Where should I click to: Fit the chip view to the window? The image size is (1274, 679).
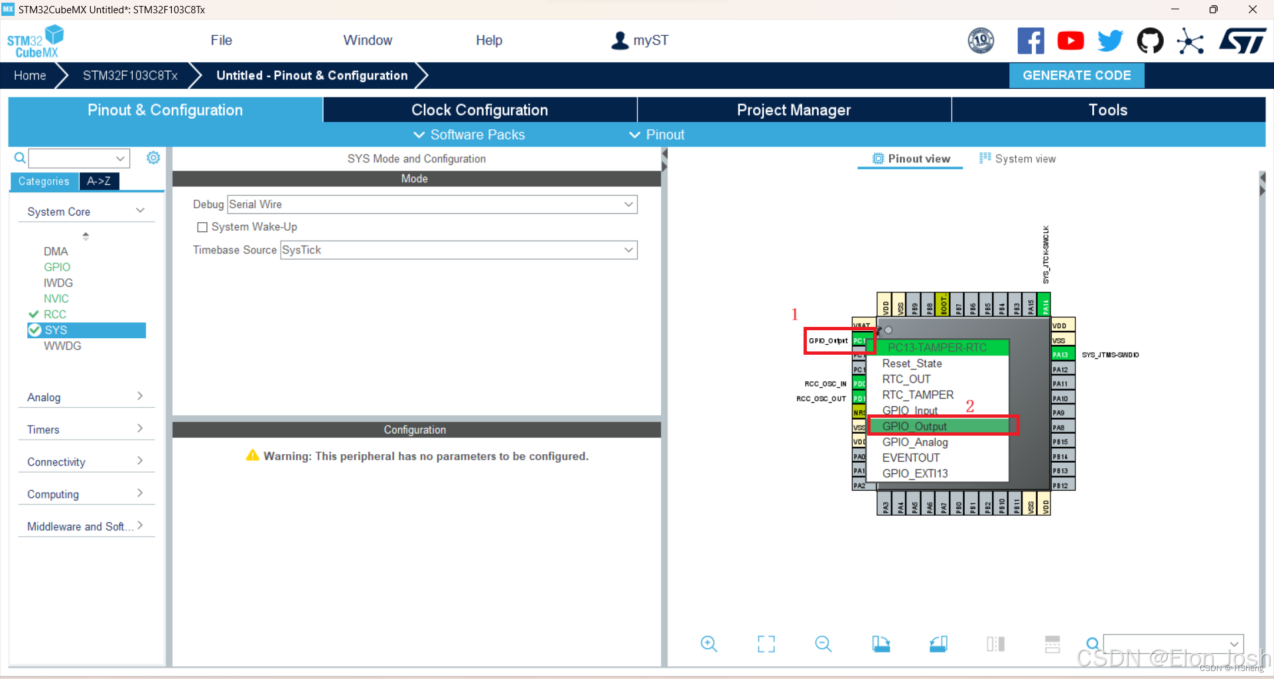point(766,643)
